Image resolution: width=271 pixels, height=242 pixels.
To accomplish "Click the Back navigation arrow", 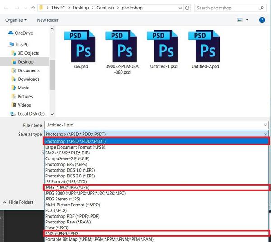I will coord(6,8).
